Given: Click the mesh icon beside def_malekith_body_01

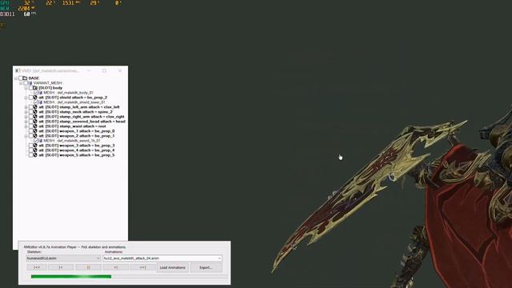Looking at the screenshot, I should click(41, 93).
